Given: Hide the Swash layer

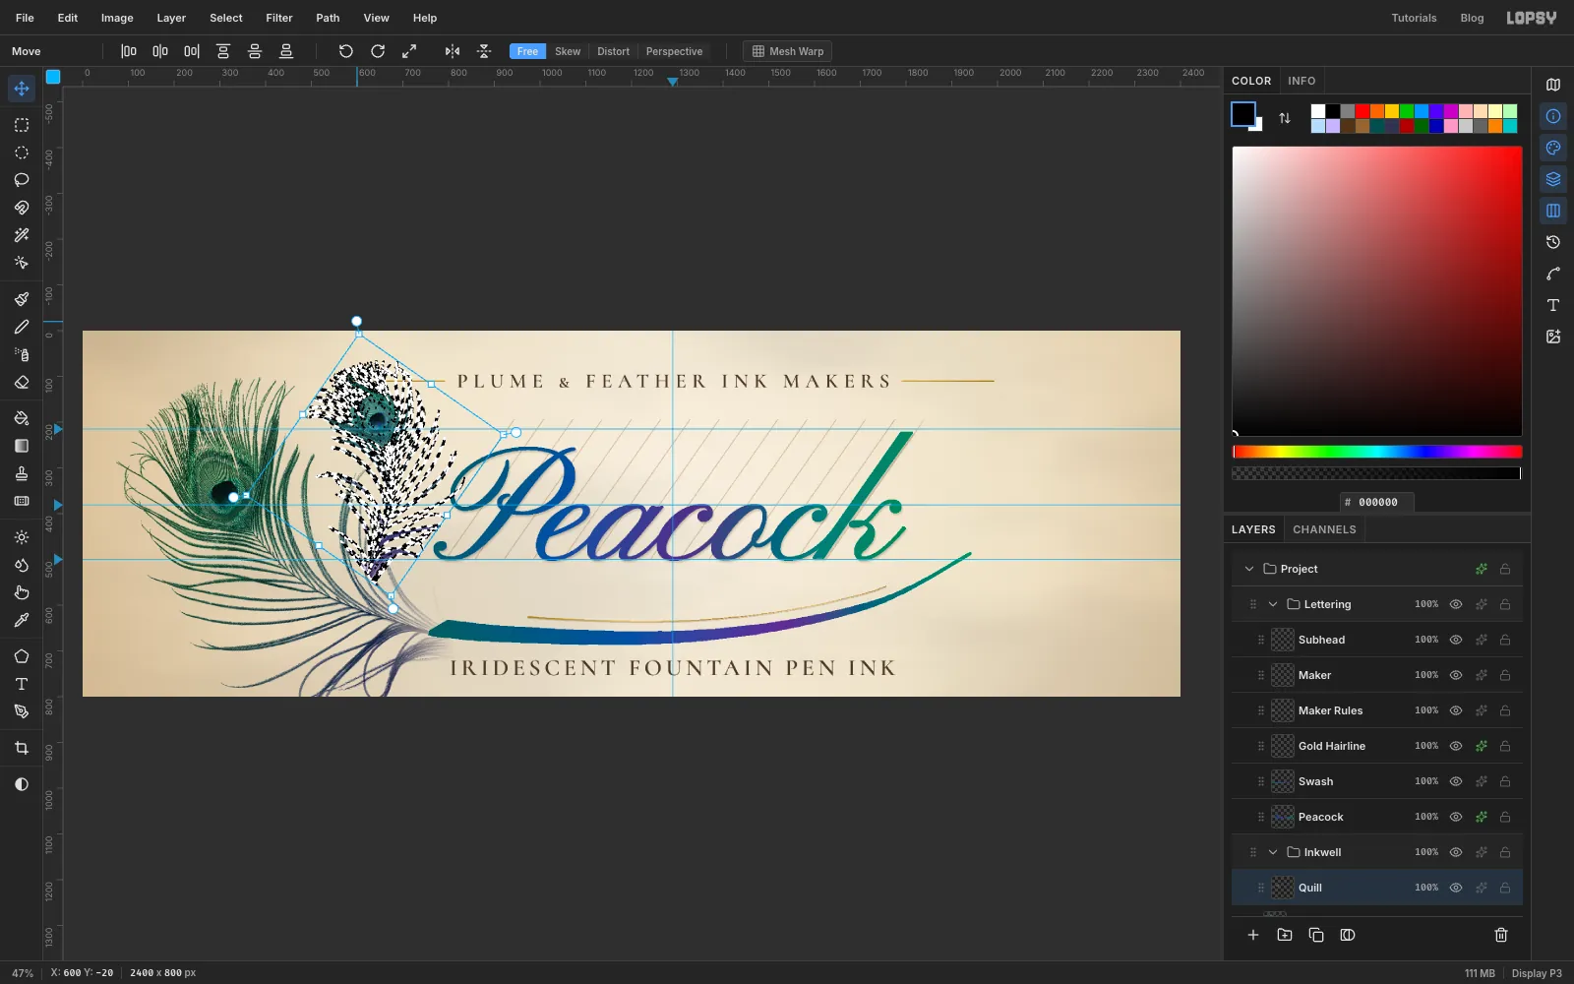Looking at the screenshot, I should [x=1456, y=781].
